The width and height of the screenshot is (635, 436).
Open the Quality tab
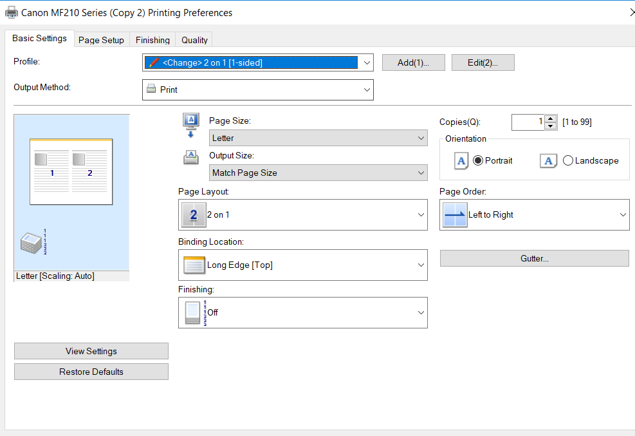[x=194, y=40]
